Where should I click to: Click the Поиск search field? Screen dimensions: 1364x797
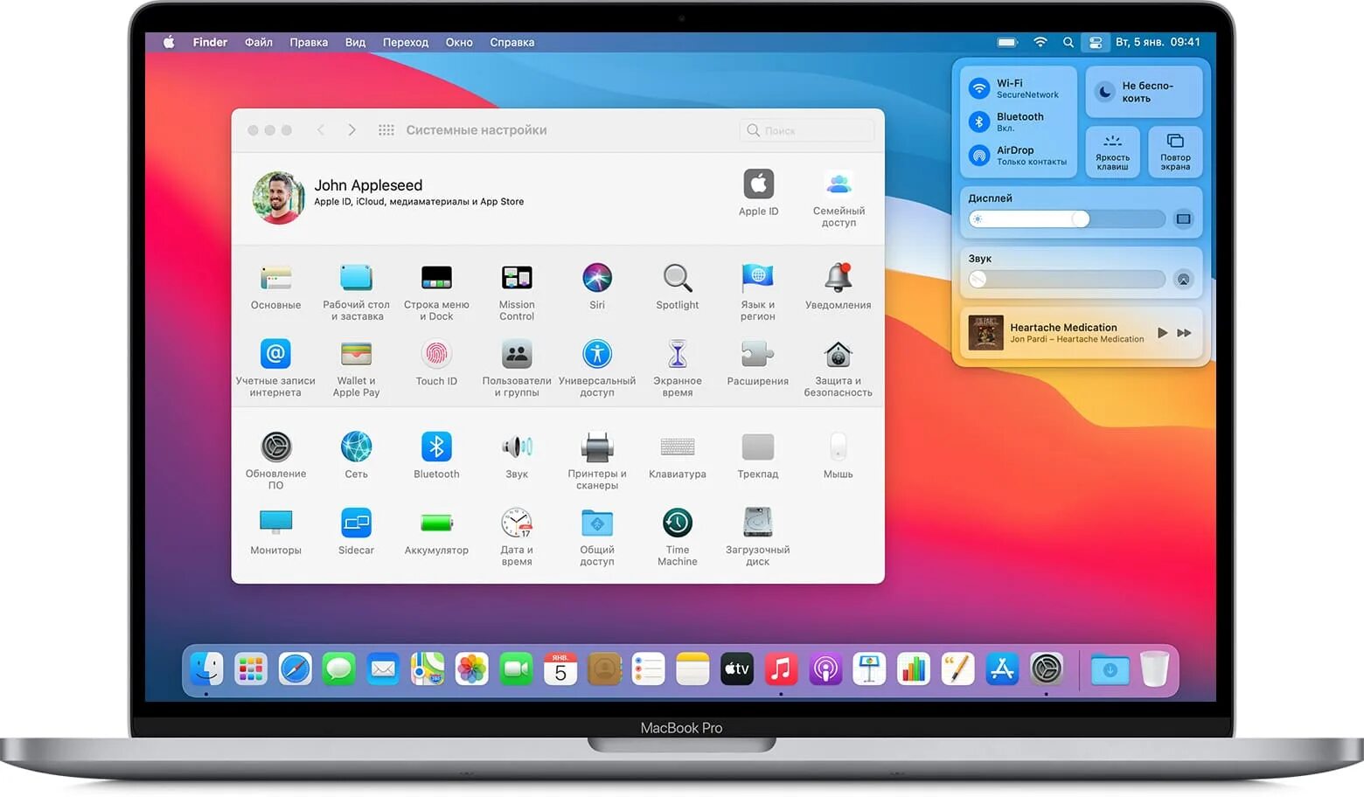tap(807, 130)
